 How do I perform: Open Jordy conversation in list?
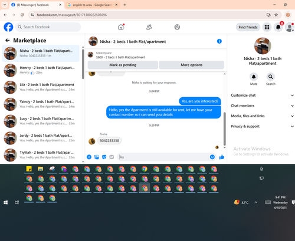(x=41, y=138)
